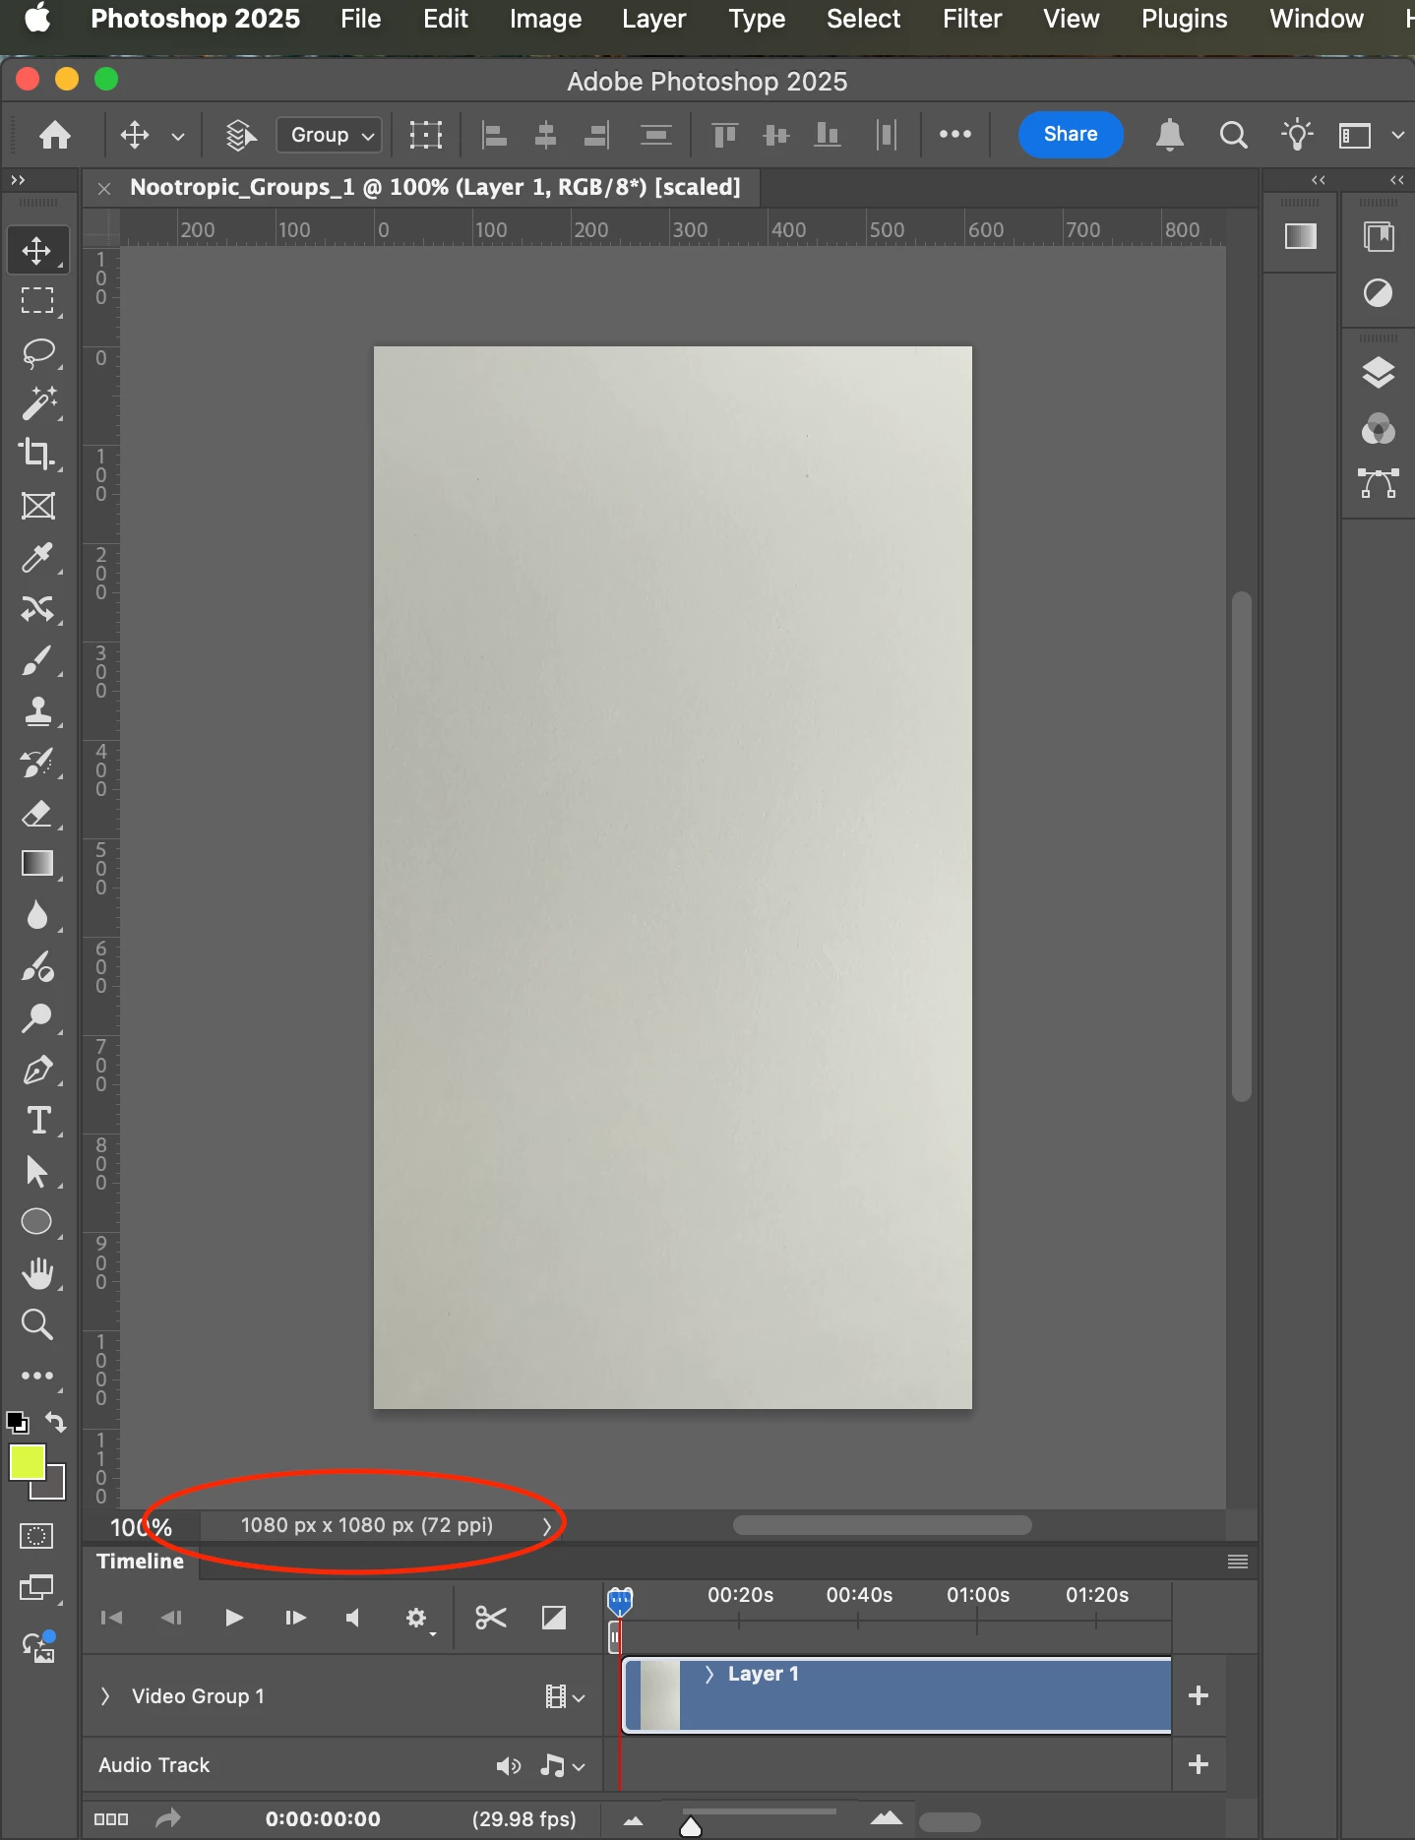Go to Home screen
1415x1840 pixels.
click(x=55, y=135)
